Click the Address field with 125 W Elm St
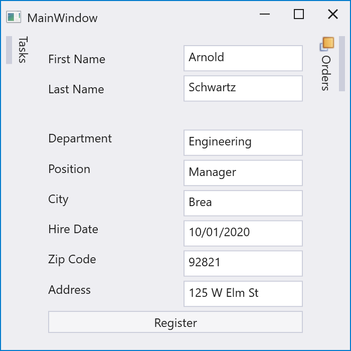This screenshot has width=351, height=351. (x=243, y=293)
